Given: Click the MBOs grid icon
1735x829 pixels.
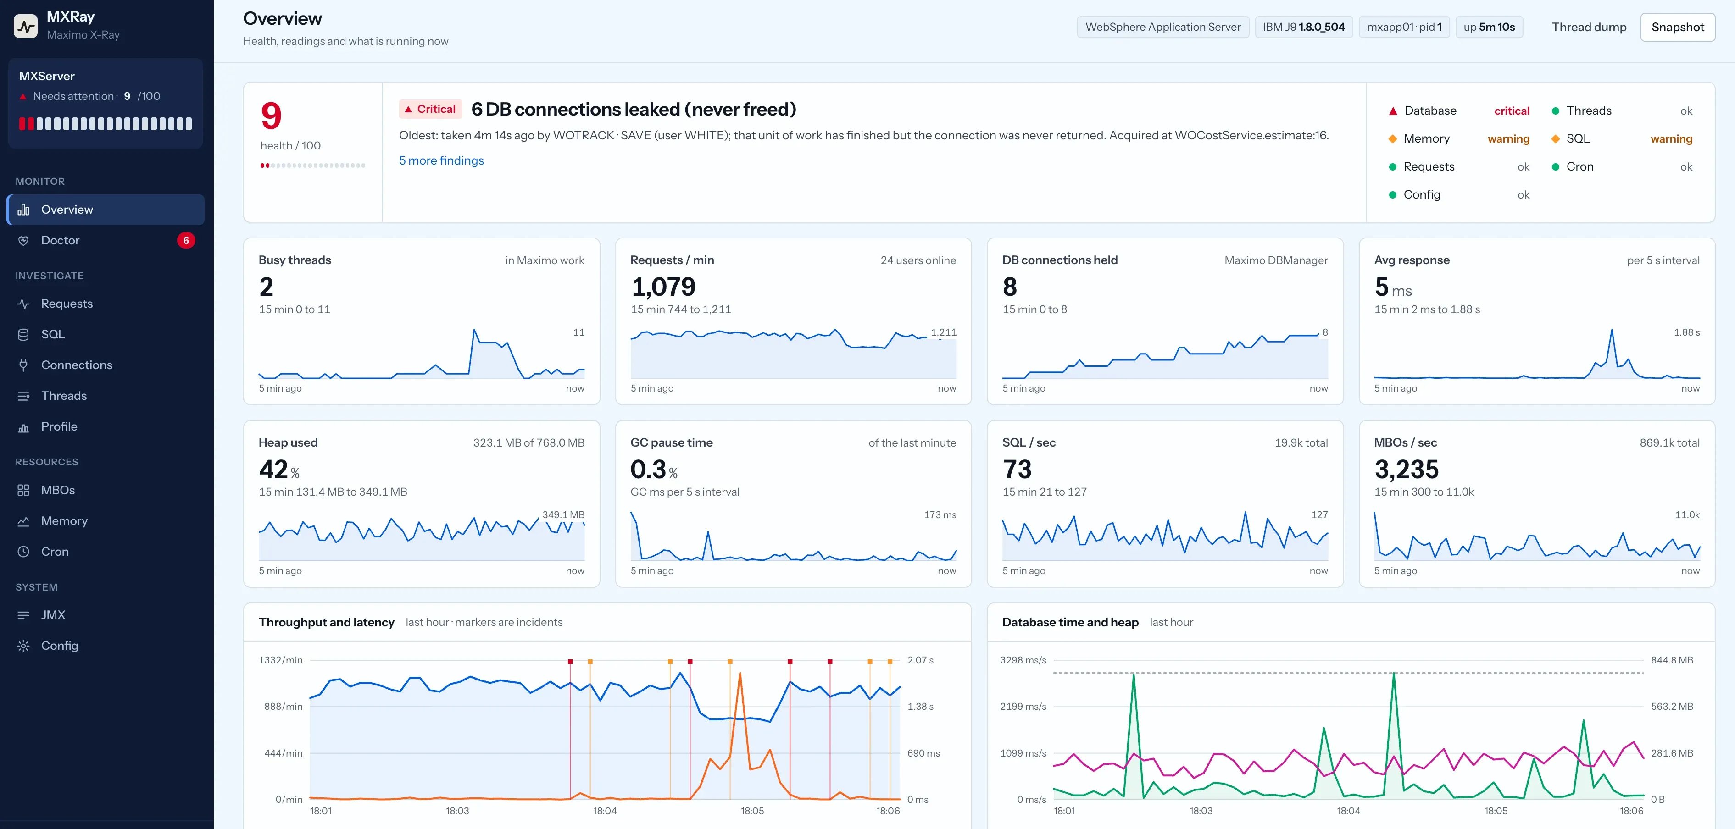Looking at the screenshot, I should [23, 490].
